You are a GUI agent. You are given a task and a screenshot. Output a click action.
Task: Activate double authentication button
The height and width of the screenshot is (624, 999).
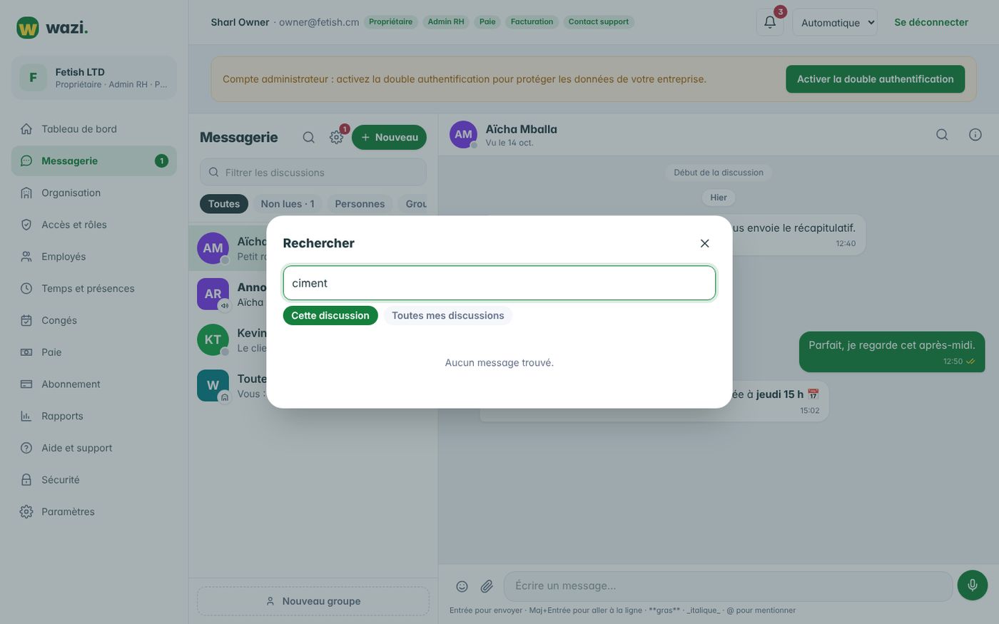[875, 79]
